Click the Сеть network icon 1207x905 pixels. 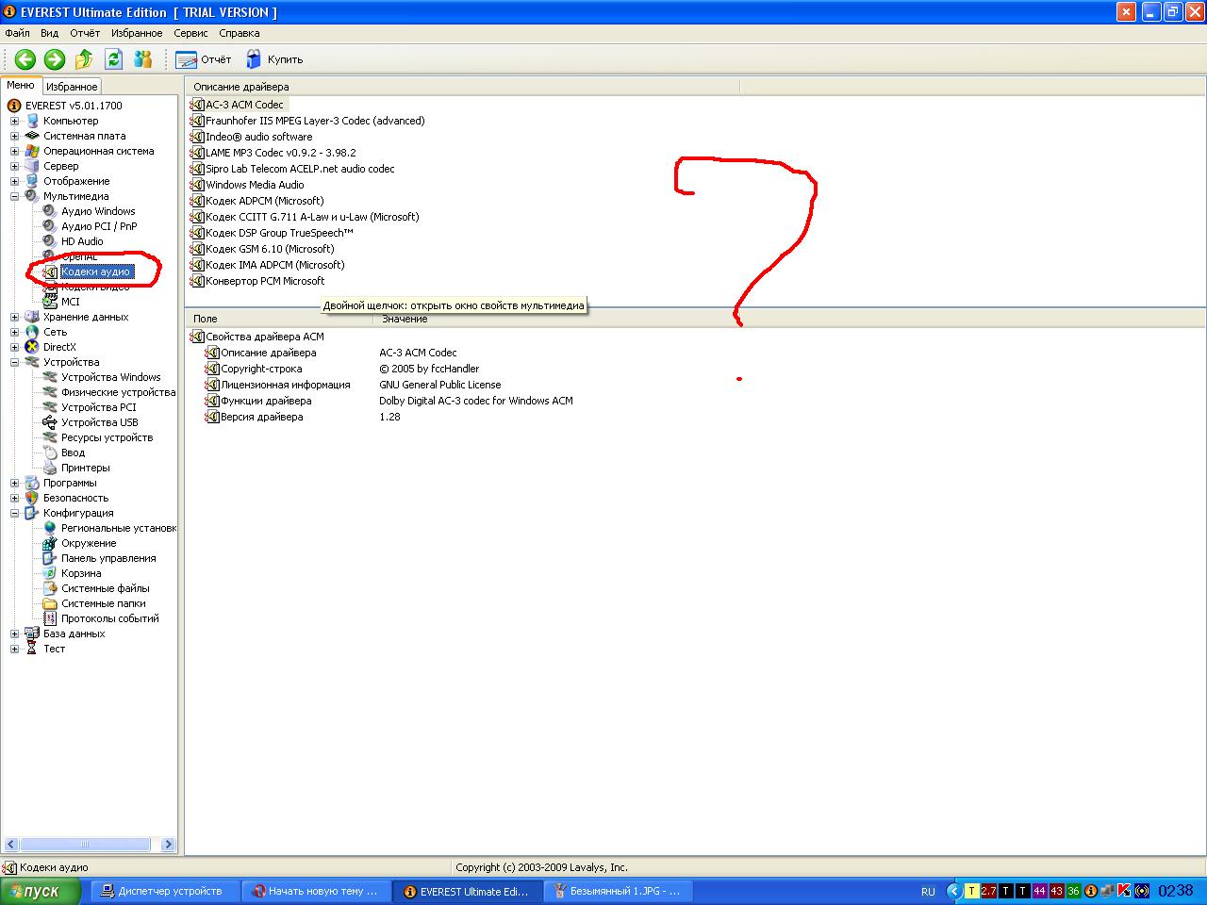pyautogui.click(x=32, y=332)
